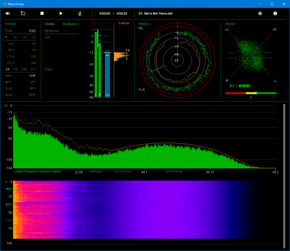
Task: Stop playback with the square stop icon
Action: click(42, 13)
